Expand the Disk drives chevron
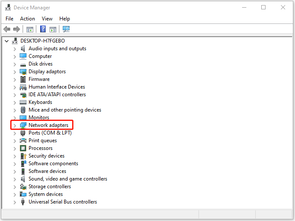 15,64
